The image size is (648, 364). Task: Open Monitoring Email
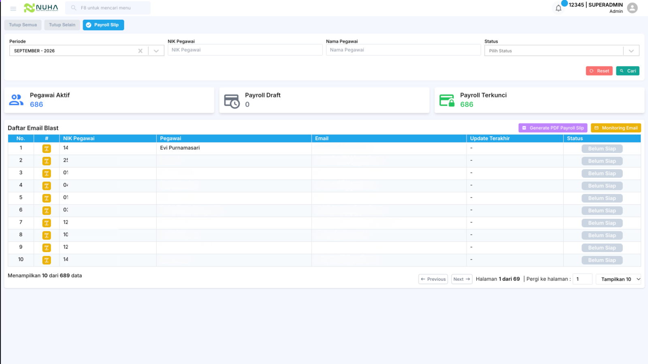pyautogui.click(x=616, y=128)
